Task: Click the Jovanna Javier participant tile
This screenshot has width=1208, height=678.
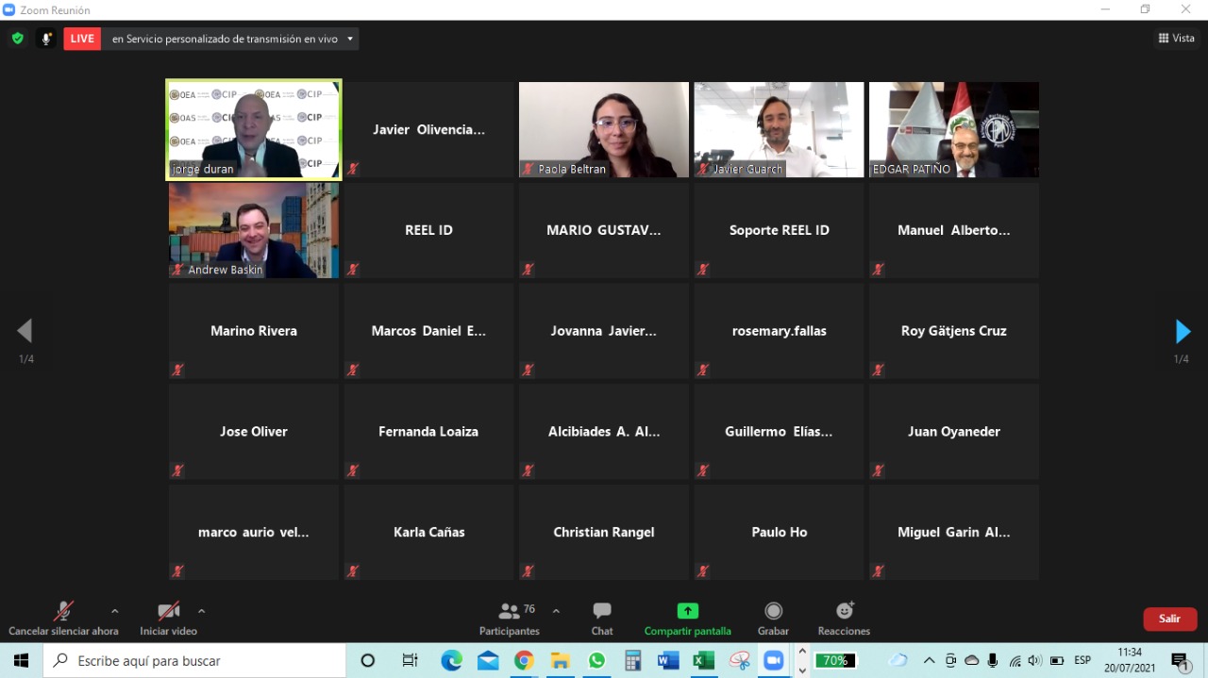Action: tap(604, 331)
